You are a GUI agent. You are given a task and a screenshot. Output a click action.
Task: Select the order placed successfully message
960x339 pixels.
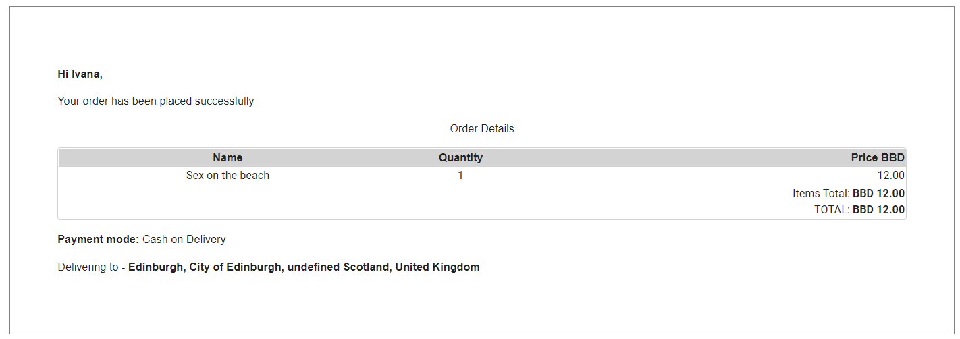[x=155, y=101]
